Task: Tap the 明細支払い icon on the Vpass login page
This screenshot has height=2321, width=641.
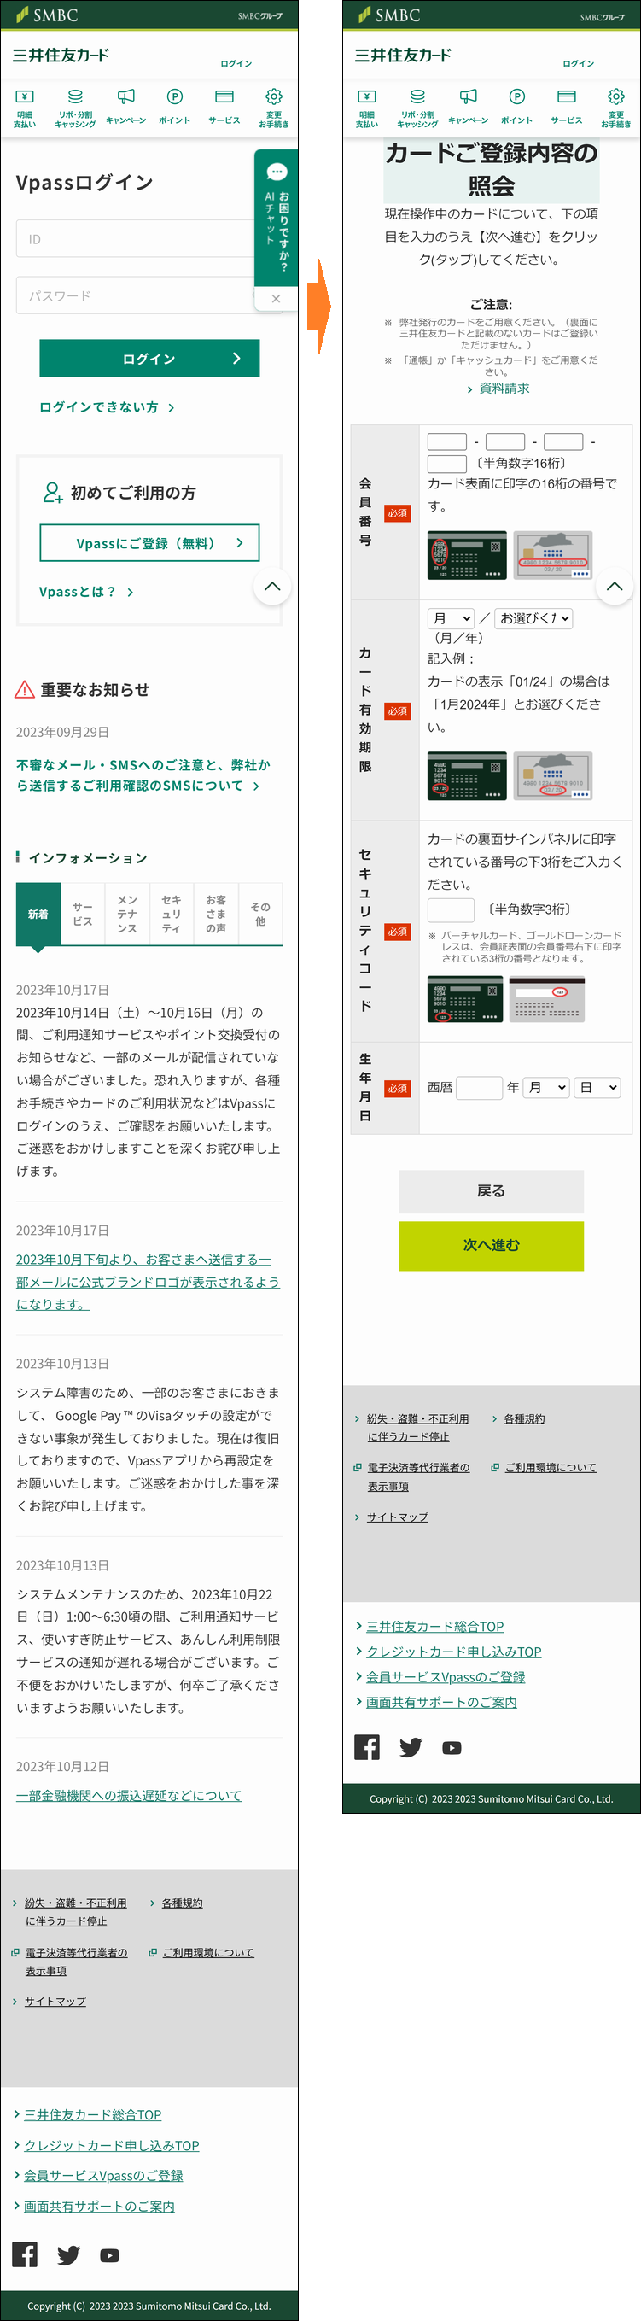Action: point(26,108)
